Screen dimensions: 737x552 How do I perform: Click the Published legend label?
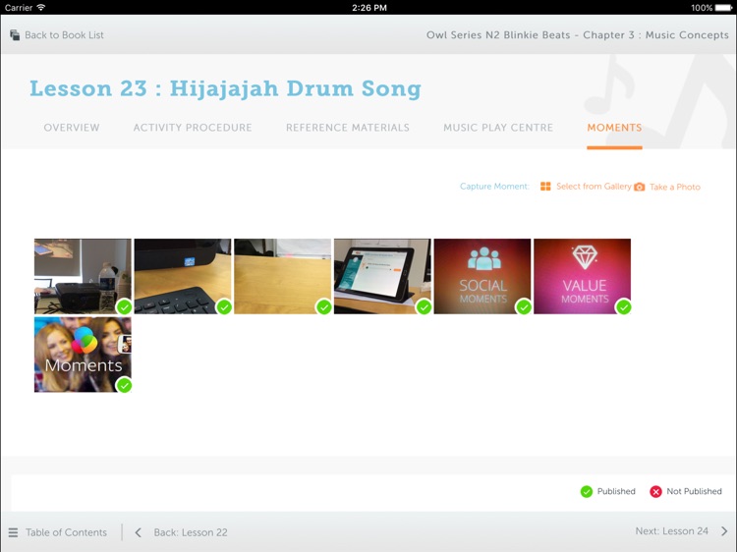[616, 491]
